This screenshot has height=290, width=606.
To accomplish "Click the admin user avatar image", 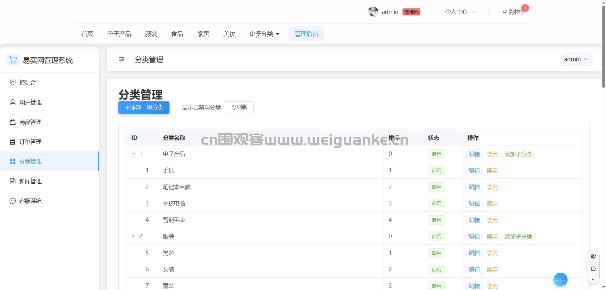I will point(373,12).
